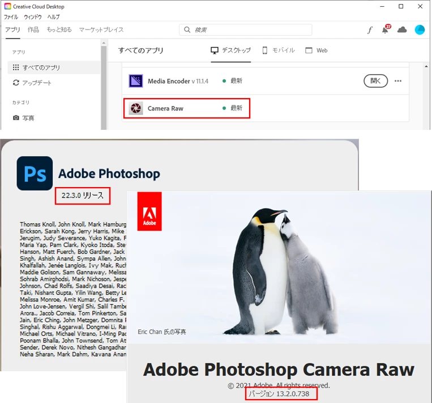Viewport: 432px width, 403px height.
Task: Click the search magnifier icon
Action: coord(187,29)
